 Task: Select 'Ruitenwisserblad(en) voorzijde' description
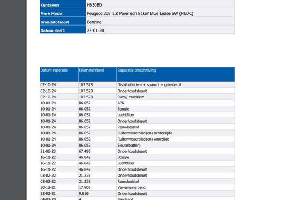[143, 139]
